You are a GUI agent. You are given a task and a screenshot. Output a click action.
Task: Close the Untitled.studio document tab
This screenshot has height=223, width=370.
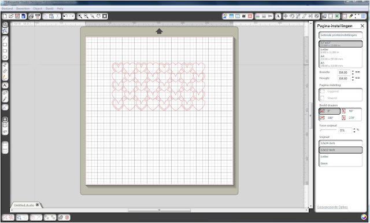pyautogui.click(x=37, y=205)
